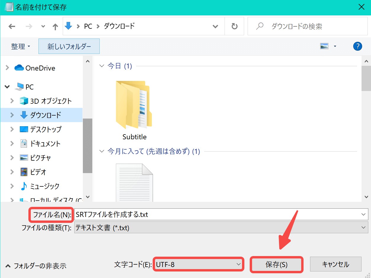This screenshot has height=278, width=371.
Task: Open view options dropdown arrow
Action: click(x=335, y=46)
